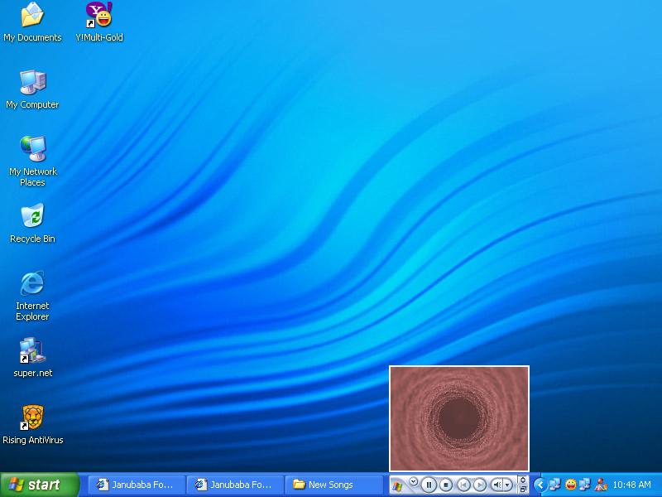Click the 10:48 AM system clock

pyautogui.click(x=631, y=485)
